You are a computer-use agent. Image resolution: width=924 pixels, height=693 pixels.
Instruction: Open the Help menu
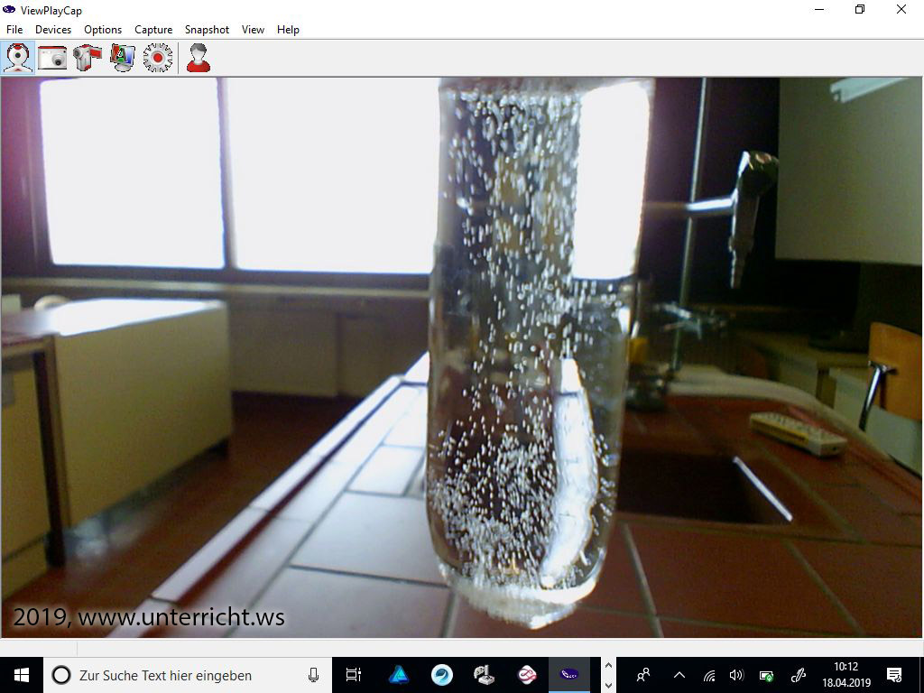pos(288,30)
